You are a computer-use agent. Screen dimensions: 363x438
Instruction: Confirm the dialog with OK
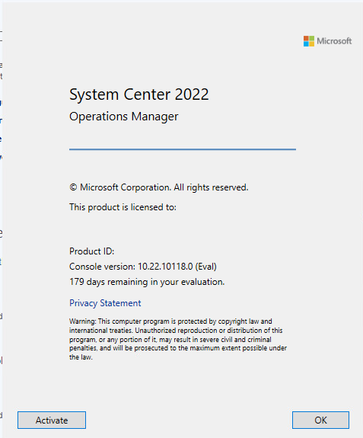point(320,420)
